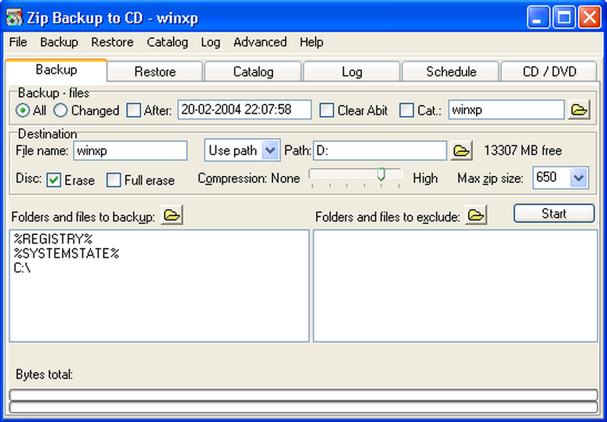Expand the Use path dropdown
The width and height of the screenshot is (607, 422).
[270, 150]
